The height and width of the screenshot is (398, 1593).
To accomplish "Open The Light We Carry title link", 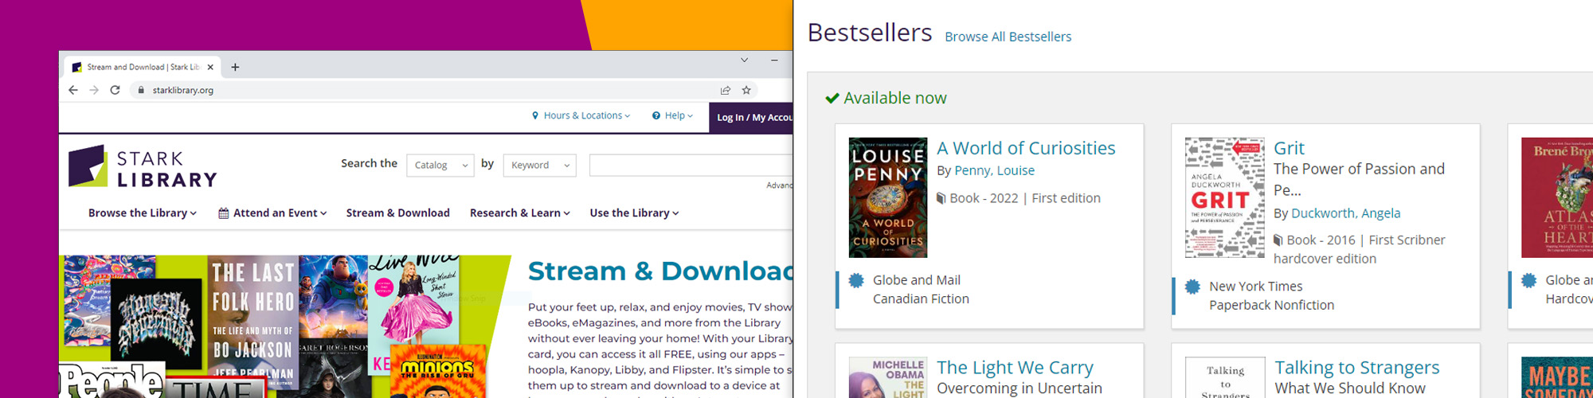I will tap(1015, 368).
